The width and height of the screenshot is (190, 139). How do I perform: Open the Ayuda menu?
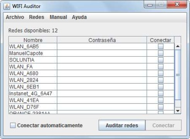point(79,17)
